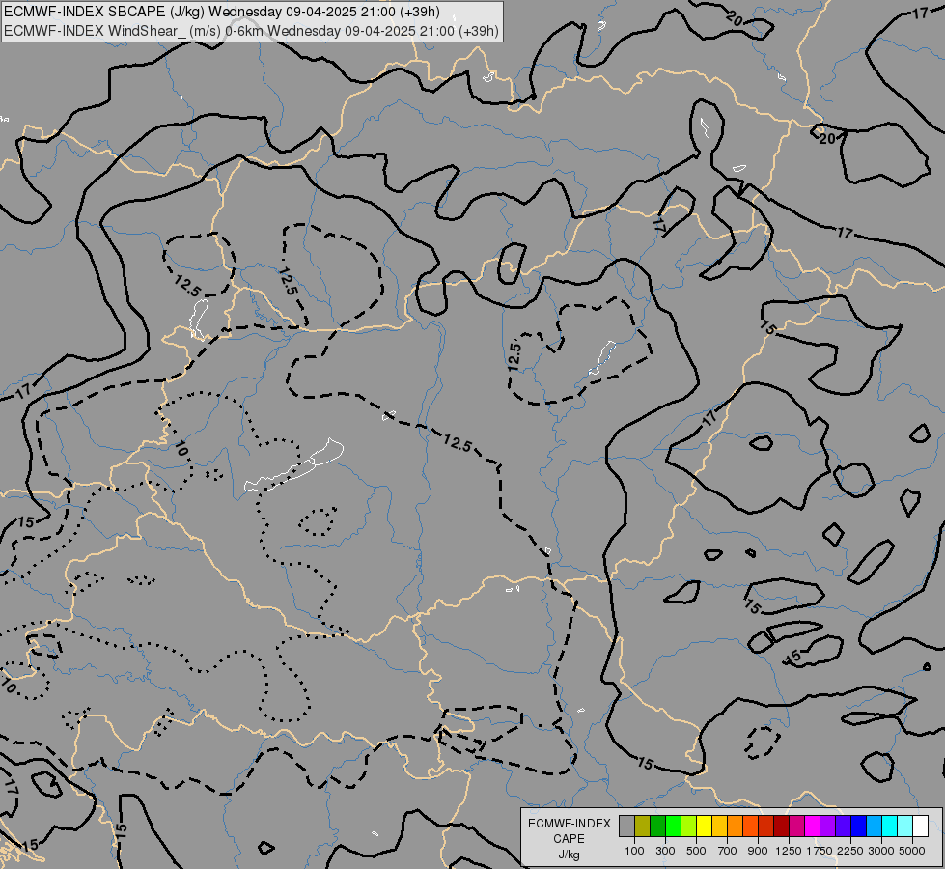Choose the pure blue legend swatch

[x=858, y=826]
